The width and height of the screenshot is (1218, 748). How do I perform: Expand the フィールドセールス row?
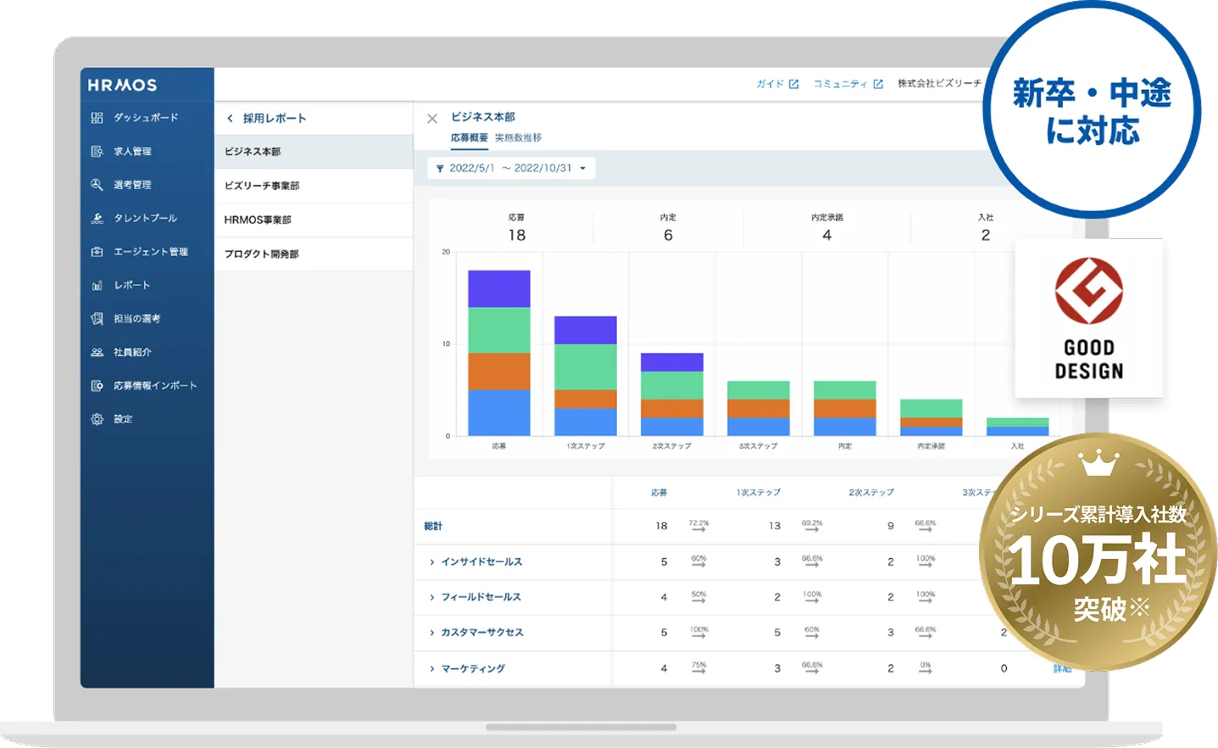click(x=431, y=598)
